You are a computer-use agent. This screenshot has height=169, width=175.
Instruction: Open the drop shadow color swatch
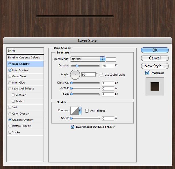pos(111,59)
